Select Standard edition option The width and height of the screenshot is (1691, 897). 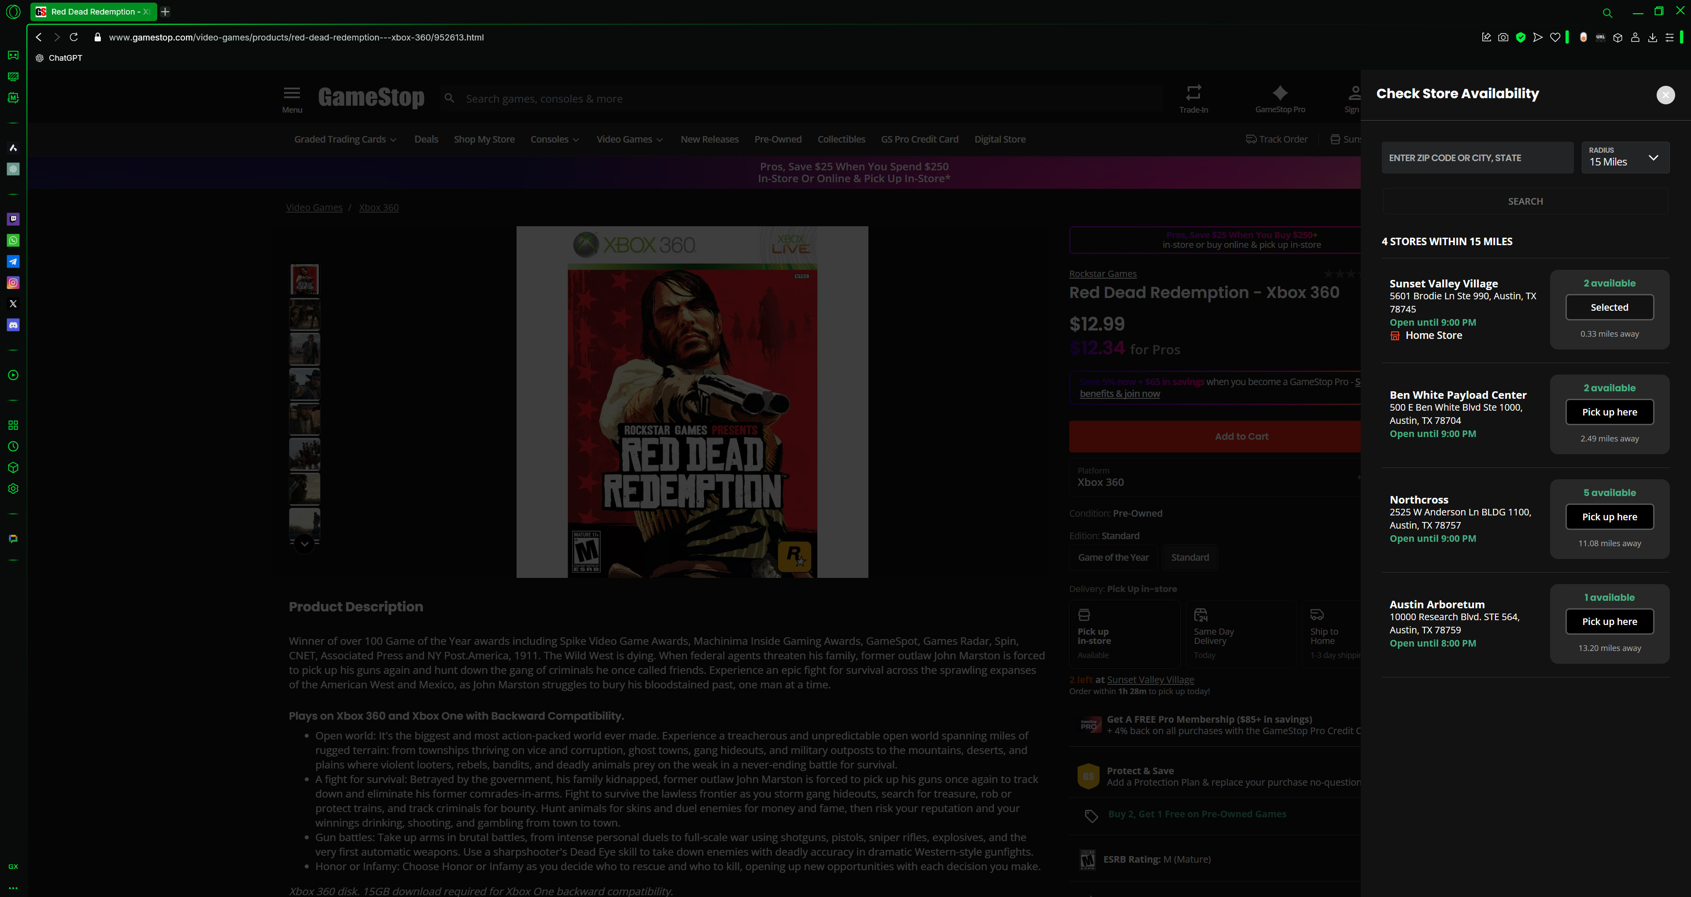1189,557
